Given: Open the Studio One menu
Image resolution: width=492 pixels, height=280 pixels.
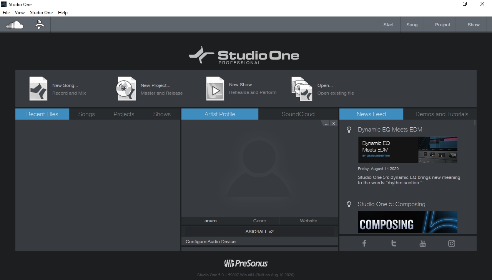Looking at the screenshot, I should coord(41,13).
